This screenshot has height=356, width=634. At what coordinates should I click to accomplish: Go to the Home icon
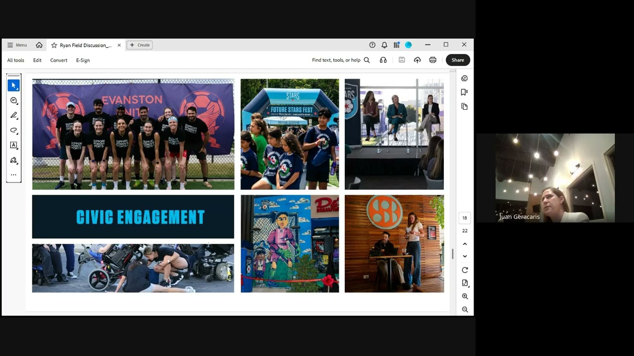point(39,45)
